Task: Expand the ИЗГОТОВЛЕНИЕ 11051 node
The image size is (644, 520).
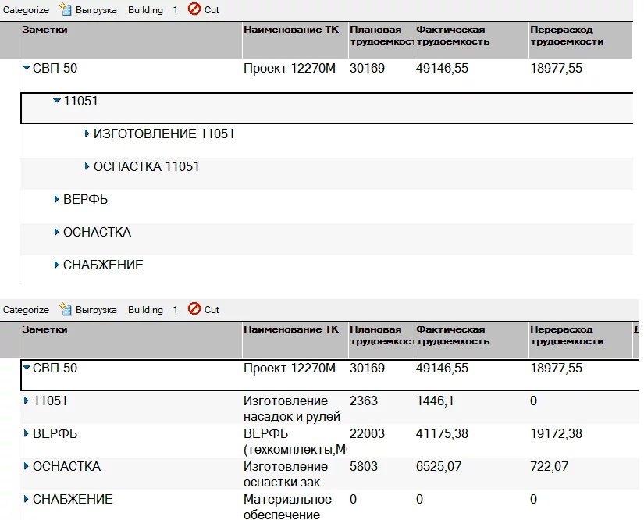Action: point(87,134)
